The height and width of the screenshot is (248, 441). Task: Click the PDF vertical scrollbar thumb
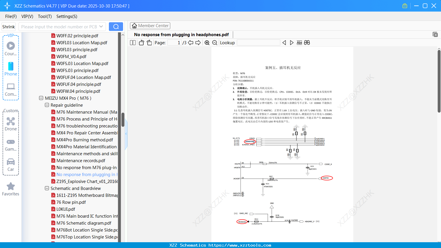[x=439, y=81]
